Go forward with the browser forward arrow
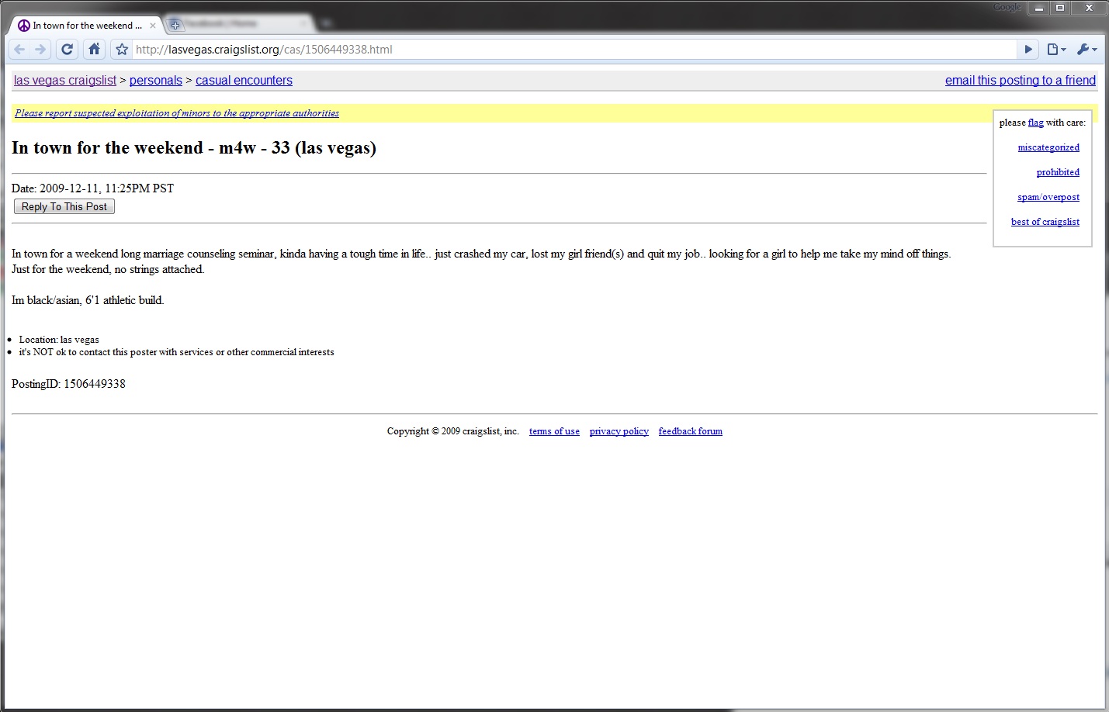This screenshot has height=712, width=1109. tap(40, 50)
